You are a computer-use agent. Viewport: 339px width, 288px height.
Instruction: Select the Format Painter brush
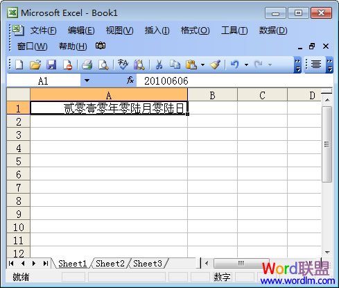[x=216, y=65]
